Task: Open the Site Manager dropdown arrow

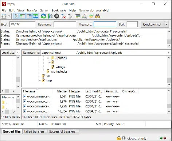Action: pos(9,16)
